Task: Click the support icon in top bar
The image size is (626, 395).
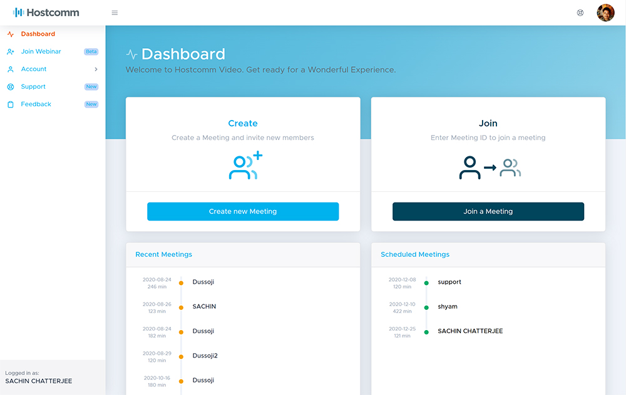Action: [x=580, y=12]
